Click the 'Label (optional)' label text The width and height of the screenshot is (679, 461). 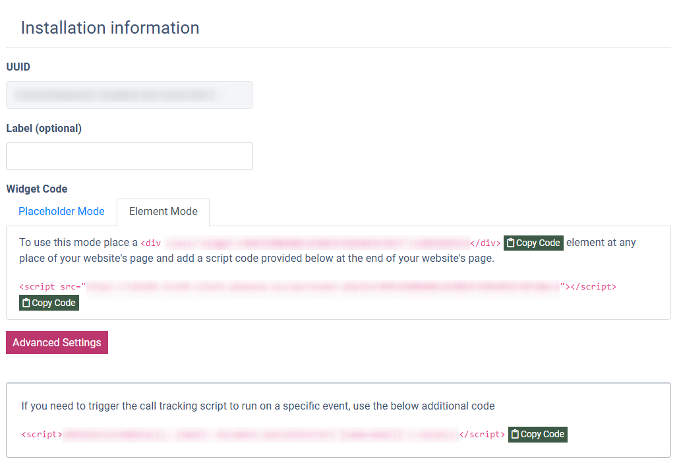coord(44,128)
